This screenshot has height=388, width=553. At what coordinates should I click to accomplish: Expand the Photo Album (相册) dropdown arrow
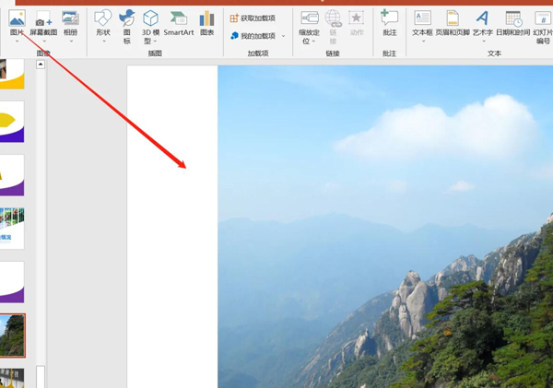coord(71,41)
